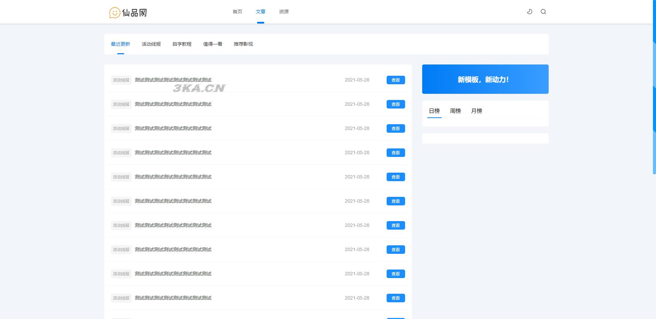Show the 月榜 monthly ranking
Viewport: 656px width, 319px height.
(x=477, y=111)
